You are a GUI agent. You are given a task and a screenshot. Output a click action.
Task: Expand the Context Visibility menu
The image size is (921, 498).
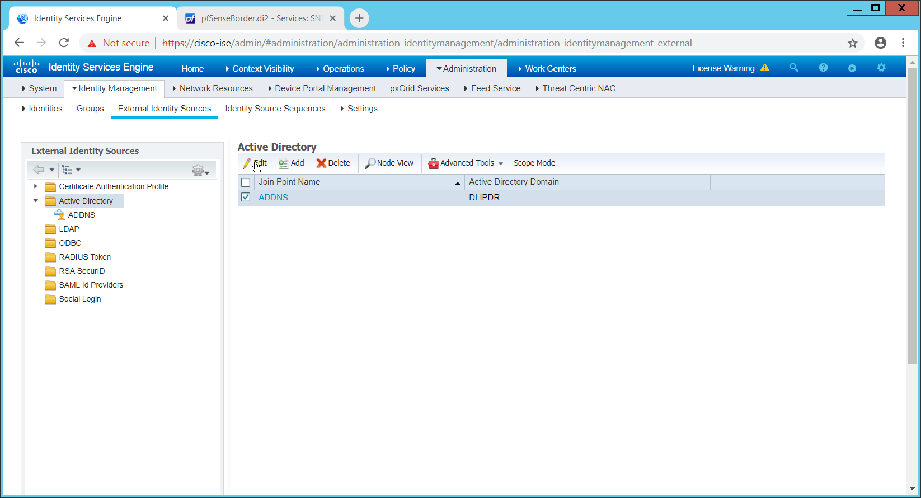[260, 68]
